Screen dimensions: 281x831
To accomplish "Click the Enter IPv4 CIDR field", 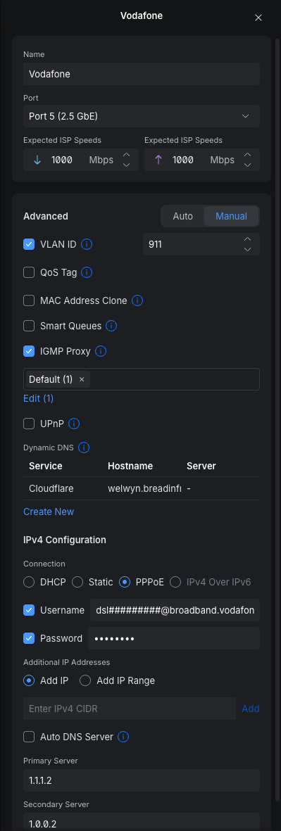I will click(130, 709).
